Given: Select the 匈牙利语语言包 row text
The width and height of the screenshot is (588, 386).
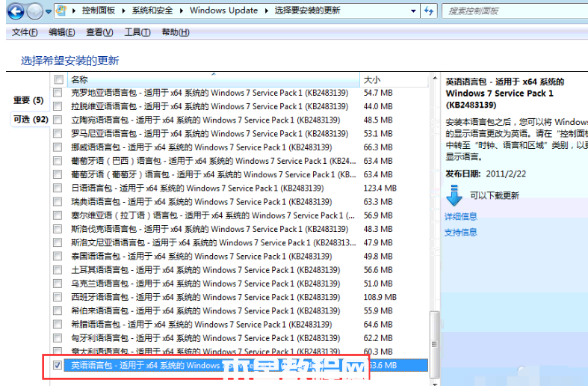Looking at the screenshot, I should click(x=205, y=338).
